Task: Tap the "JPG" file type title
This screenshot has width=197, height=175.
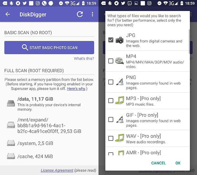Action: (130, 35)
